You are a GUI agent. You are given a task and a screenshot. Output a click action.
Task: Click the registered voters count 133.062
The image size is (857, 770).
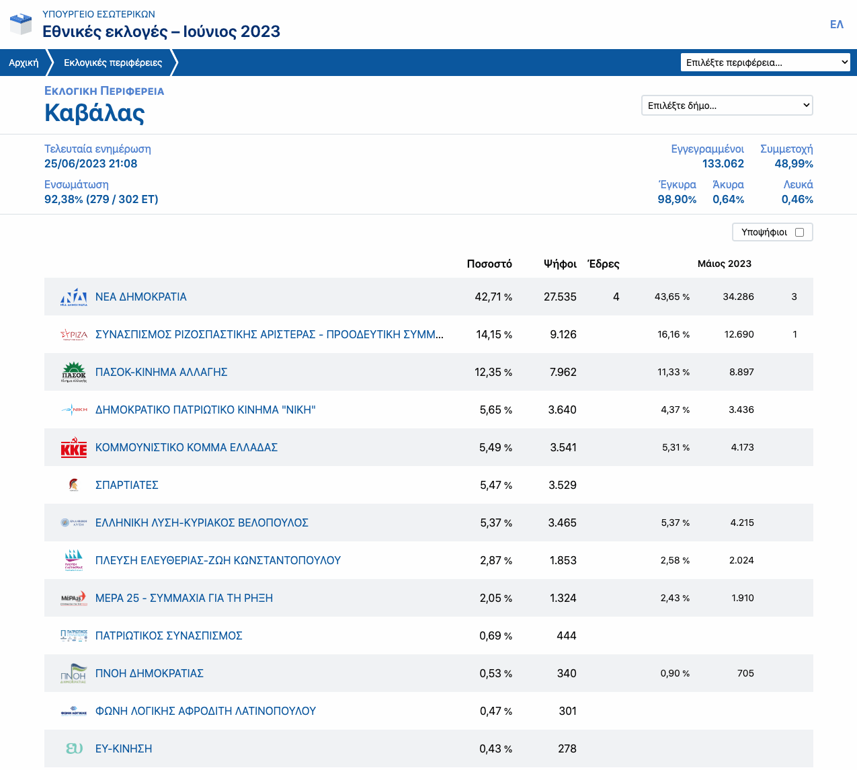pyautogui.click(x=723, y=163)
